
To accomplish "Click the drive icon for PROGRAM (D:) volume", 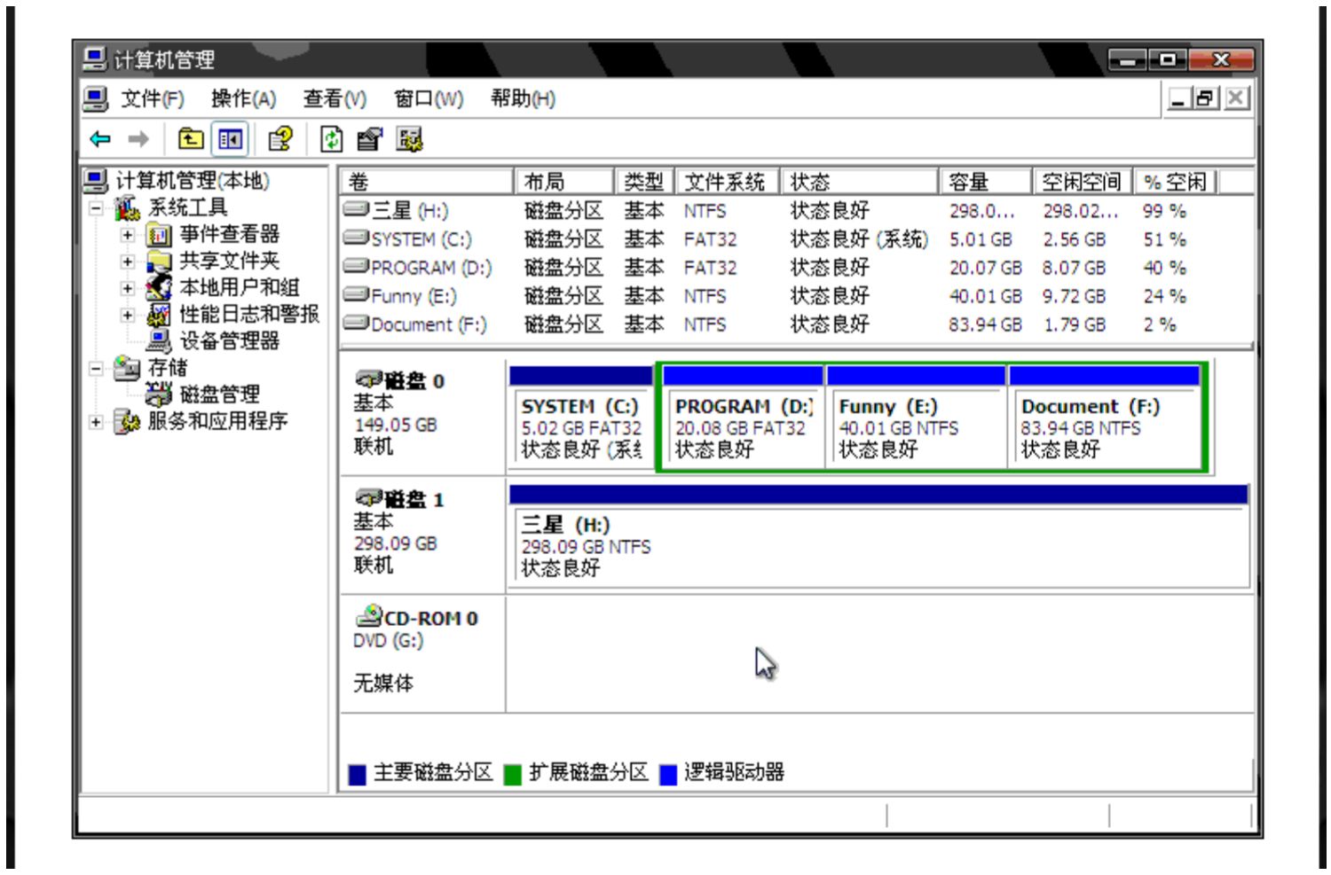I will click(x=356, y=267).
